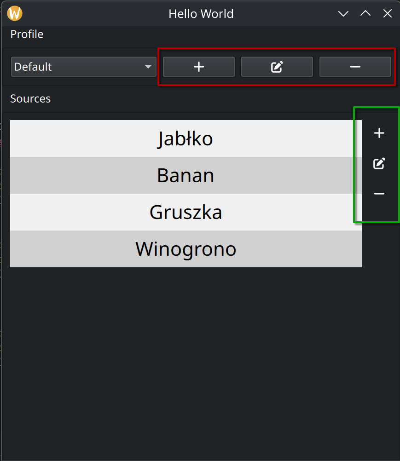Click the upward chevron in the title bar
The width and height of the screenshot is (400, 461).
365,13
